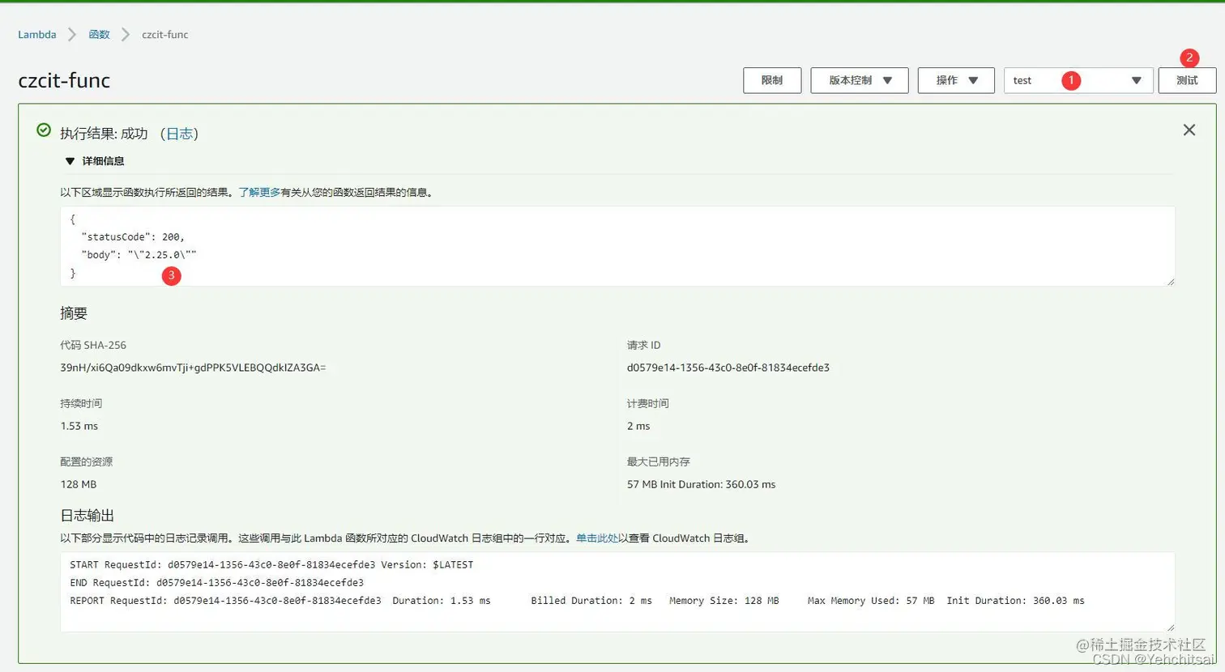Click the 持续时间 label
This screenshot has width=1225, height=672.
tap(81, 403)
